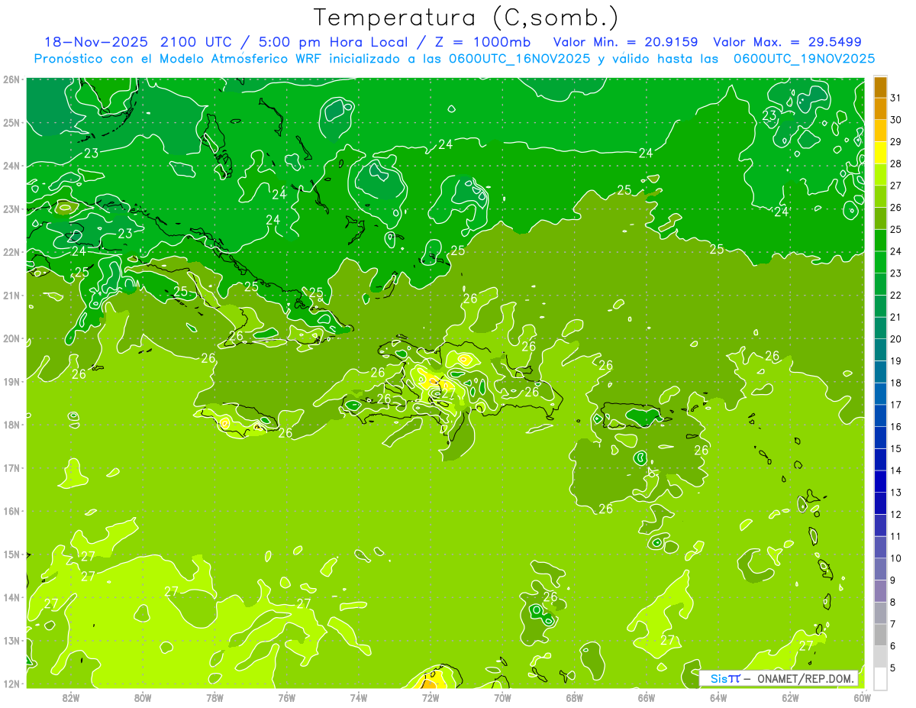Click the '70W' longitude axis label
This screenshot has width=916, height=708.
tap(502, 697)
